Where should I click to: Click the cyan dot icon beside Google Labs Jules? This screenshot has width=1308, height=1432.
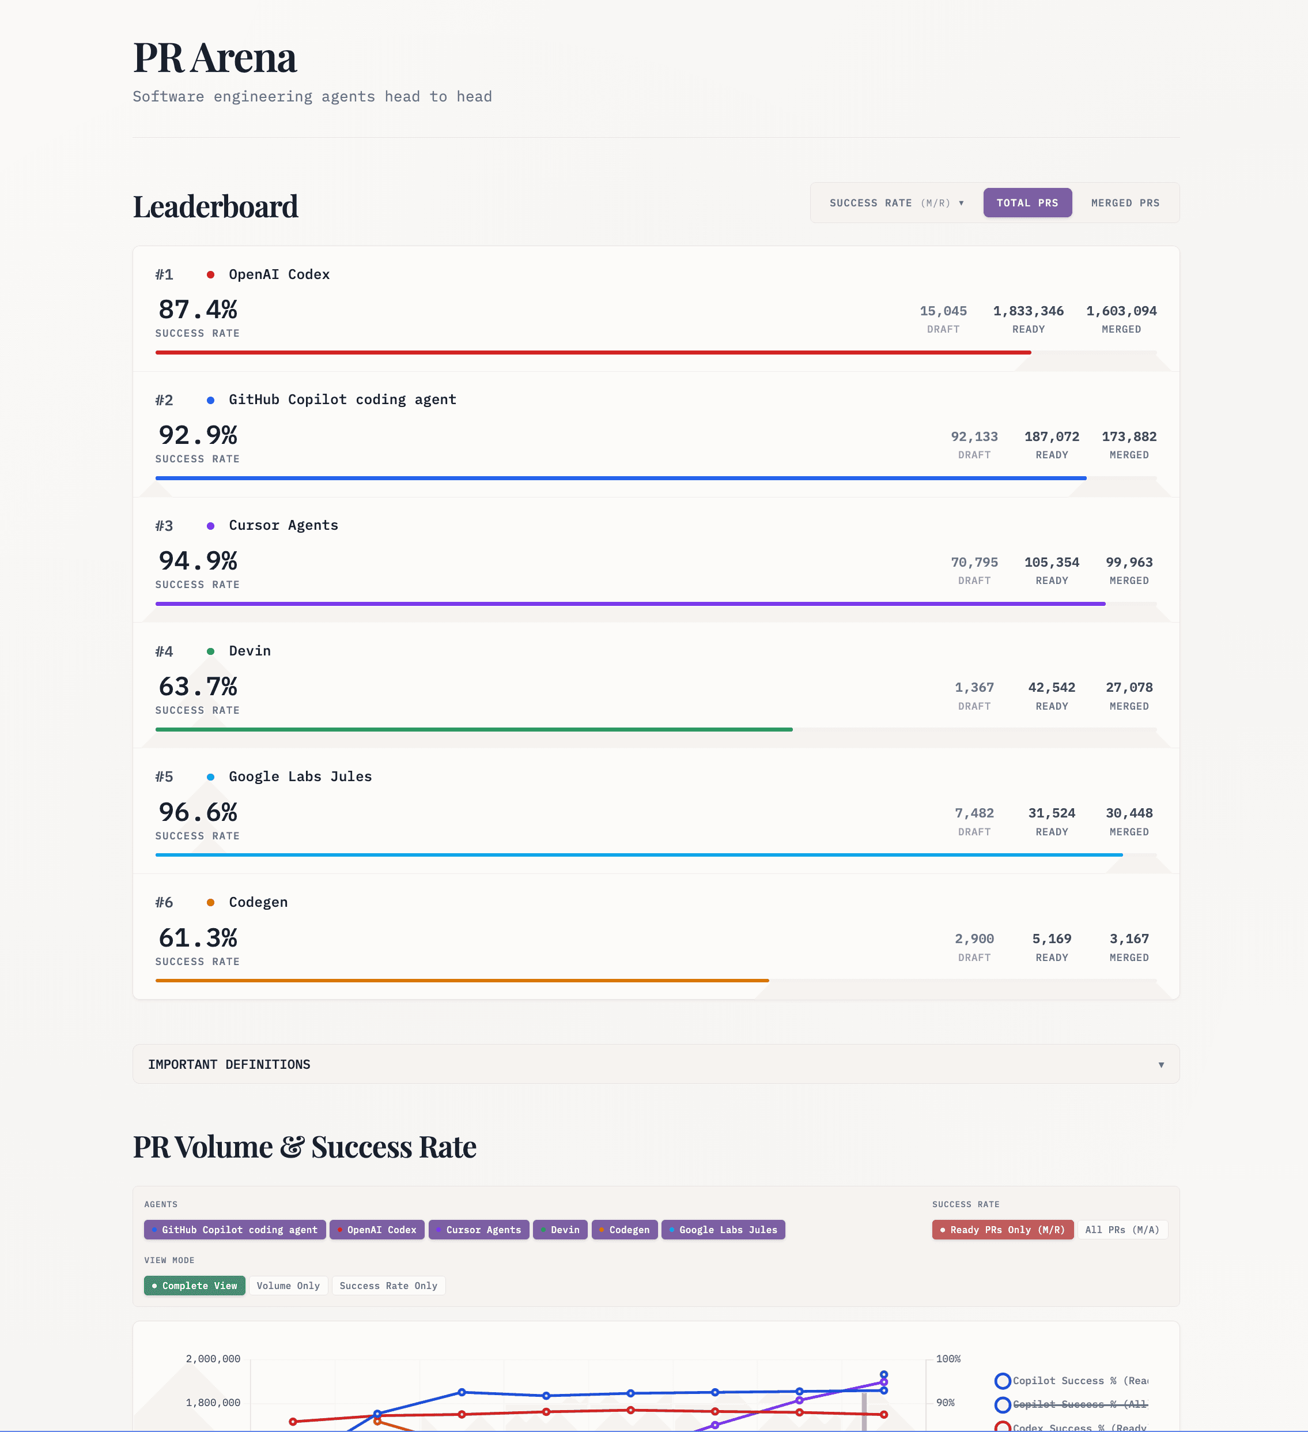pyautogui.click(x=210, y=777)
